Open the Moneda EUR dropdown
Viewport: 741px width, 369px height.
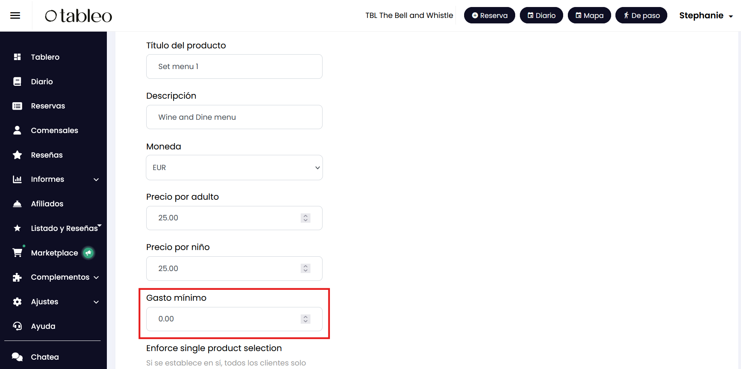point(234,168)
